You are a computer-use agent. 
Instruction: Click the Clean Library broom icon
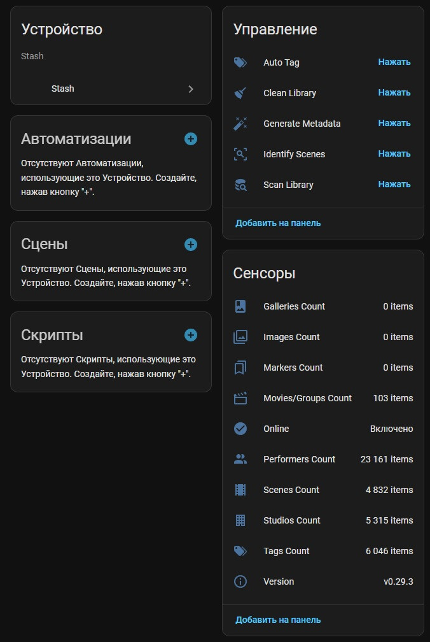click(x=240, y=93)
